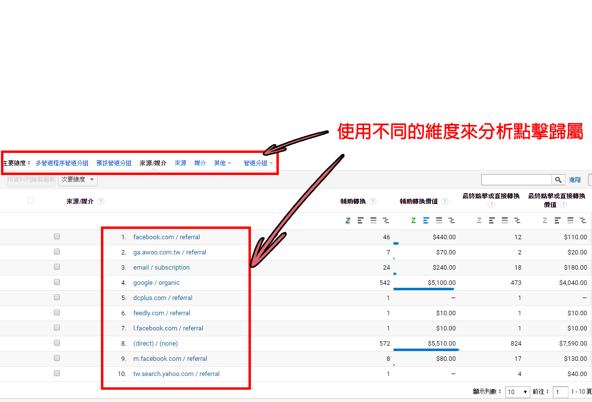Screen dimensions: 592x402
Task: Check the (direct) / (none) row checkbox
Action: [x=57, y=343]
